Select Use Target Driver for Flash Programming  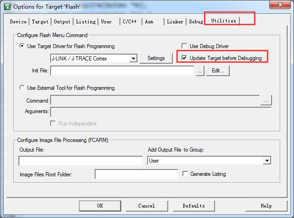point(22,46)
